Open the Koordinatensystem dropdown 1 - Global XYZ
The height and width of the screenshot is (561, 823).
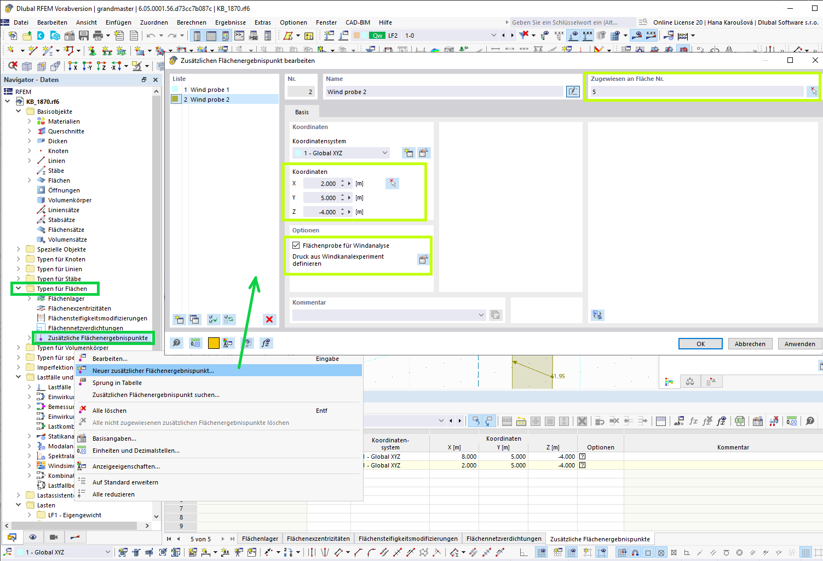341,153
